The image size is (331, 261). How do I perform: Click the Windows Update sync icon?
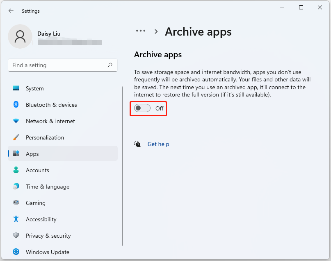click(16, 252)
